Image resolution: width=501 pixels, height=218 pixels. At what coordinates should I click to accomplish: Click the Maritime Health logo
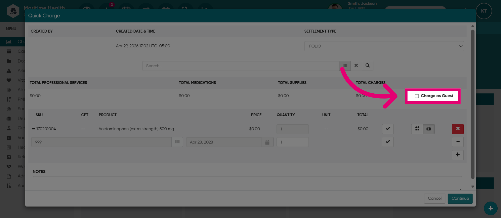pos(13,11)
